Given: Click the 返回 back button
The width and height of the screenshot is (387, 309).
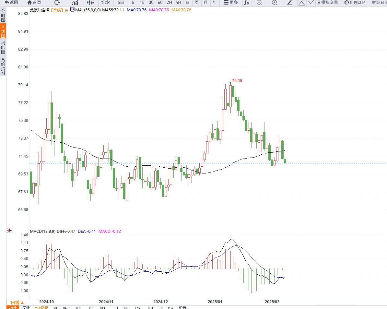Looking at the screenshot, I should tap(11, 3).
